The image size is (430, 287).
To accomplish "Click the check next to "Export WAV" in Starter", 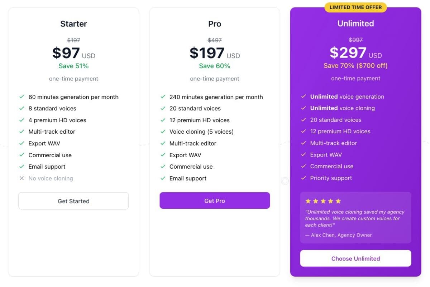I will pyautogui.click(x=21, y=143).
